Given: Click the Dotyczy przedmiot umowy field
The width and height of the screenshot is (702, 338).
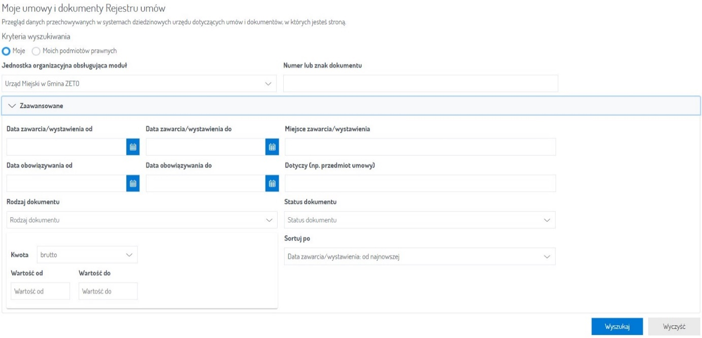Looking at the screenshot, I should tap(420, 184).
